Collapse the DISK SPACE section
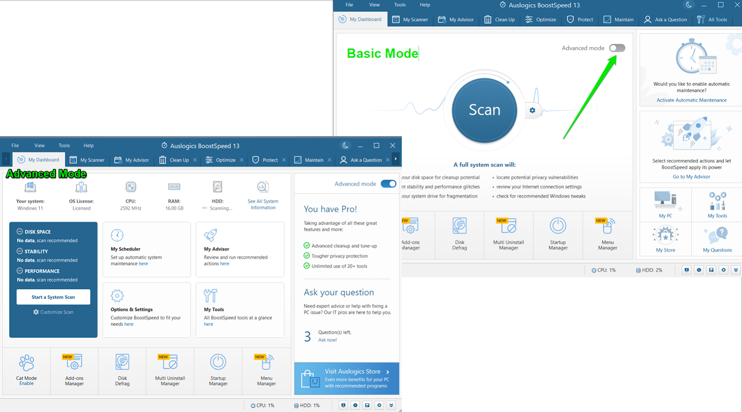Screen dimensions: 742x412 (20, 231)
